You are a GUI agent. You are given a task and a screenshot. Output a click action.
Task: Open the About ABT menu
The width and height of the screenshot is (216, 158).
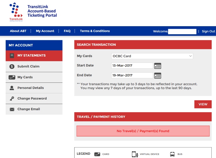(x=18, y=31)
